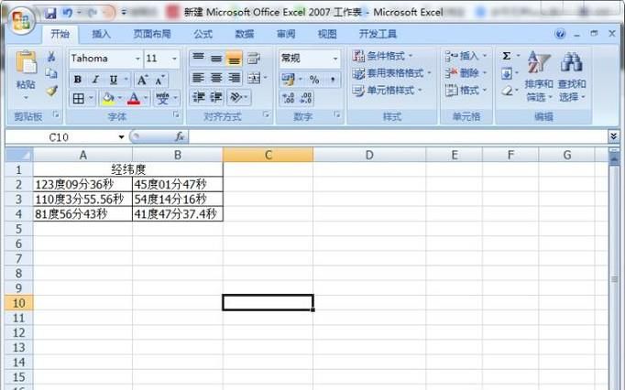Expand the formula bar with chevron
Image resolution: width=625 pixels, height=390 pixels.
pos(613,136)
